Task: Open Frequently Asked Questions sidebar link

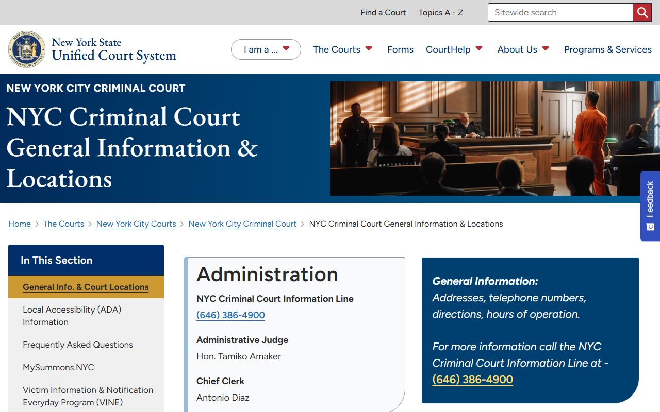Action: click(78, 345)
